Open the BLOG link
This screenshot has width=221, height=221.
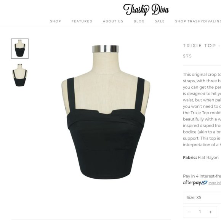(x=139, y=21)
